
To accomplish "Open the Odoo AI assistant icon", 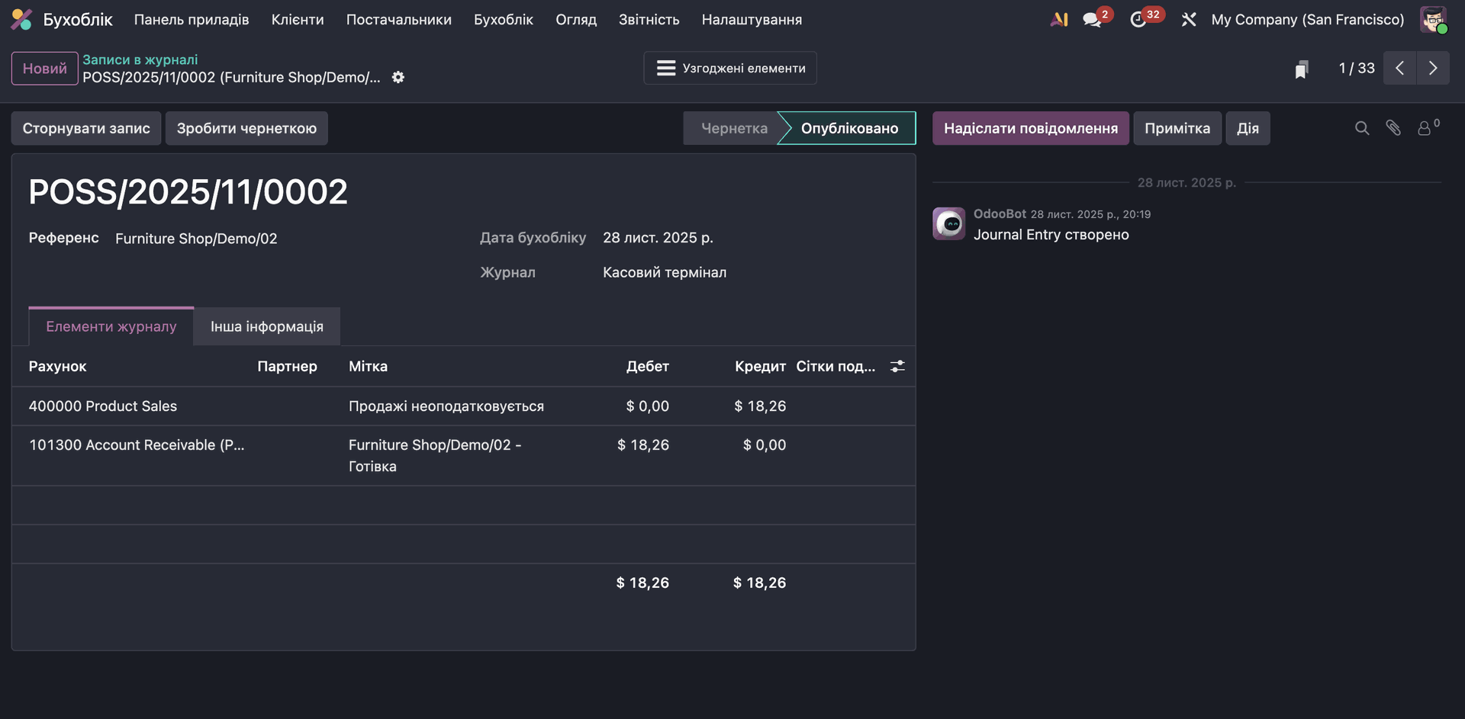I will tap(1058, 20).
